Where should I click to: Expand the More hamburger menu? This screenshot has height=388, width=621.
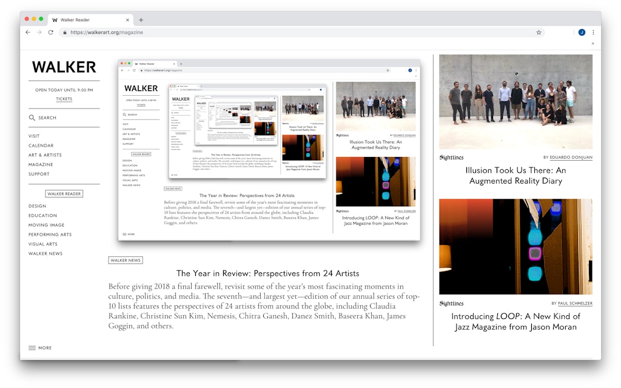pos(40,348)
